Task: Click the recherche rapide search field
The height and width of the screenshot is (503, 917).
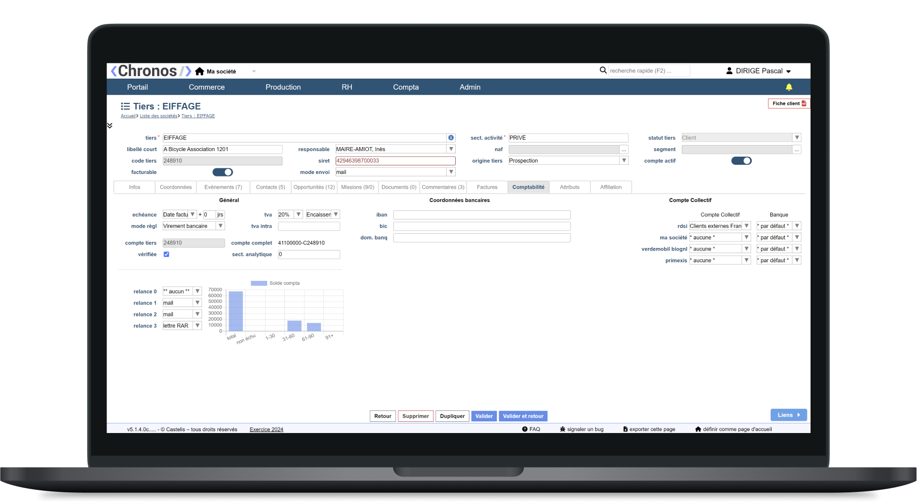Action: (x=649, y=71)
